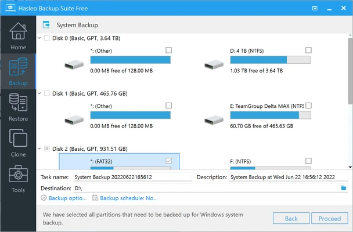The image size is (353, 232).
Task: Open Backup schedule settings link
Action: click(x=129, y=198)
